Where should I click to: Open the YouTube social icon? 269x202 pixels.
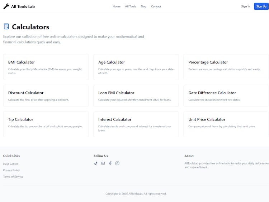(103, 163)
